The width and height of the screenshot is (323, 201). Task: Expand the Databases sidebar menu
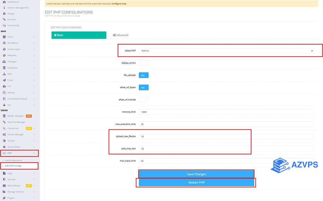point(14,68)
